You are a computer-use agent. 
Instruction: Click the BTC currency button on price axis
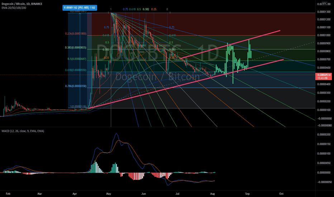[x=324, y=4]
